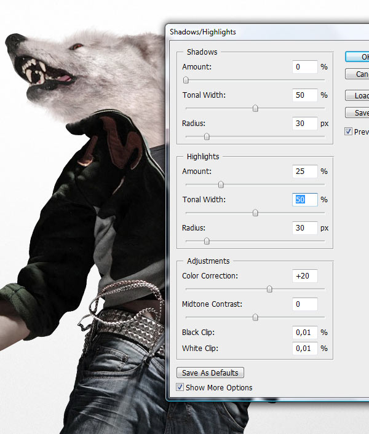The width and height of the screenshot is (369, 434).
Task: Click the Highlights Radius slider handle
Action: coord(207,241)
